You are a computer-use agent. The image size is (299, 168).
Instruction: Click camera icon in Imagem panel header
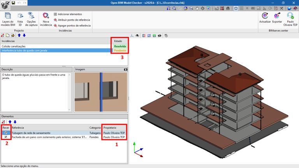[x=125, y=69]
